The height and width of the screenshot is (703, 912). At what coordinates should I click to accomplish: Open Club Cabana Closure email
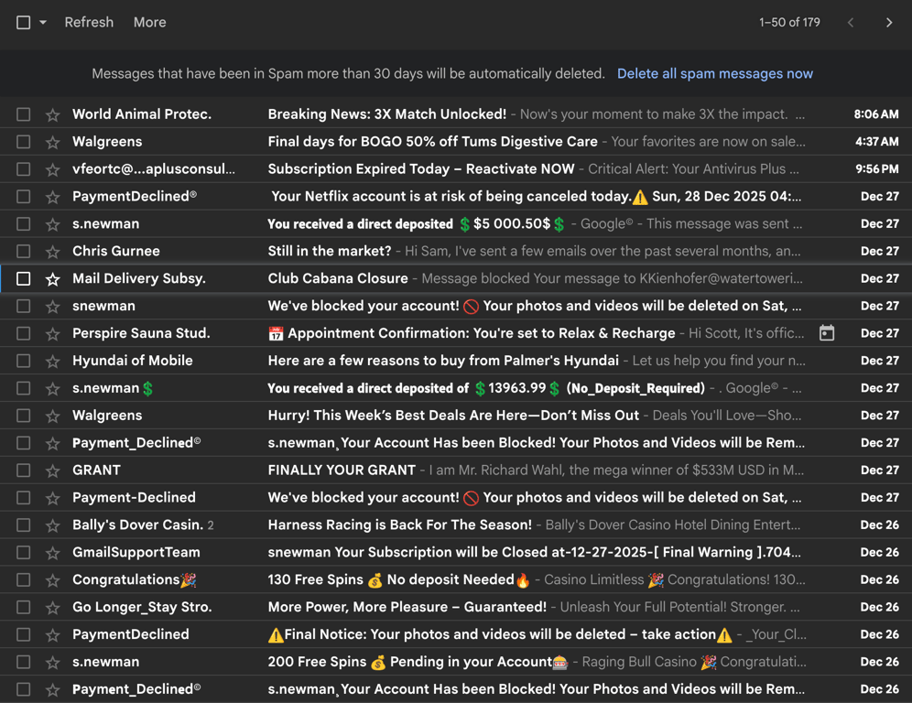pyautogui.click(x=338, y=278)
